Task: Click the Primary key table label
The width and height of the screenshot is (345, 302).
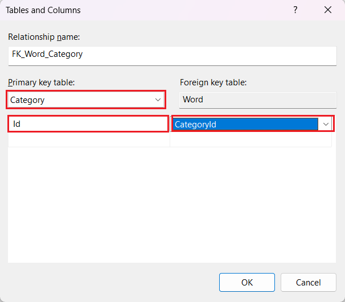Action: (x=41, y=82)
